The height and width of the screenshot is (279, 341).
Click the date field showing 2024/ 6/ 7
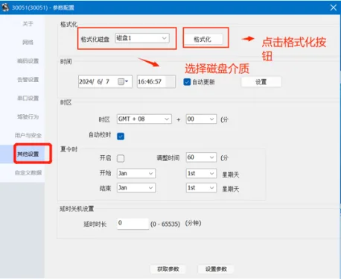(x=105, y=81)
